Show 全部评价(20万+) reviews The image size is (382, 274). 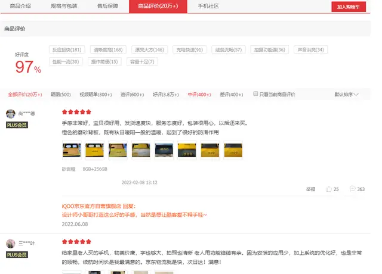point(25,95)
